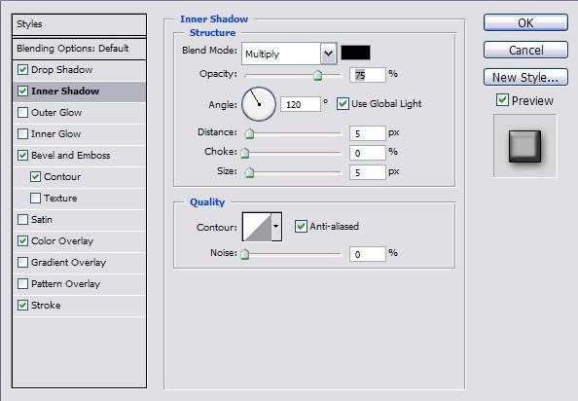Open the shadow color swatch
578x401 pixels.
pyautogui.click(x=355, y=53)
